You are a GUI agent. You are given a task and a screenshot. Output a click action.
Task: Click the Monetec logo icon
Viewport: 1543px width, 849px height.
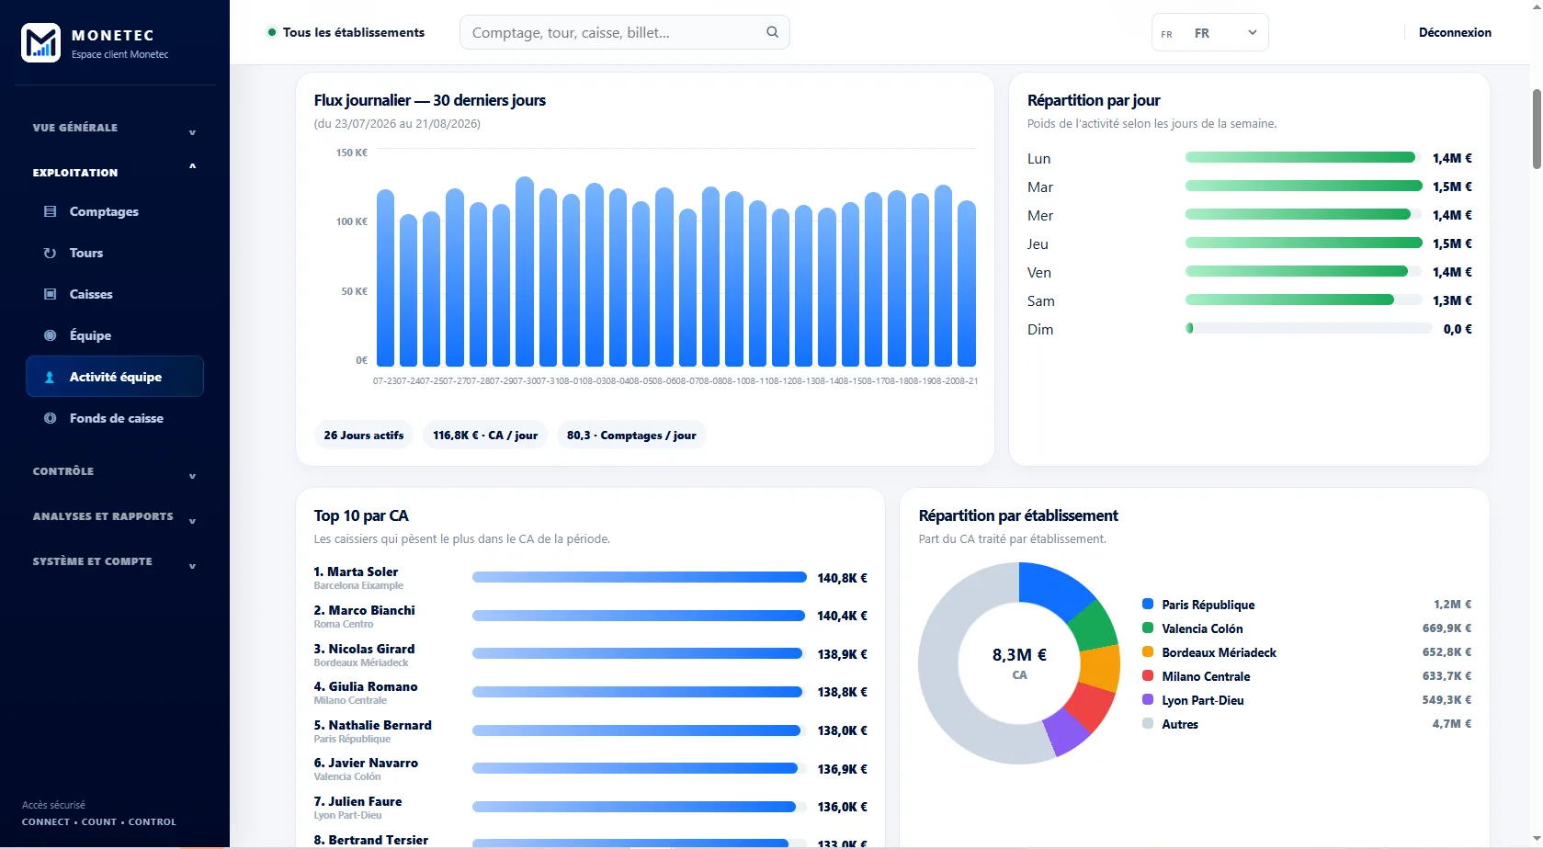(40, 42)
